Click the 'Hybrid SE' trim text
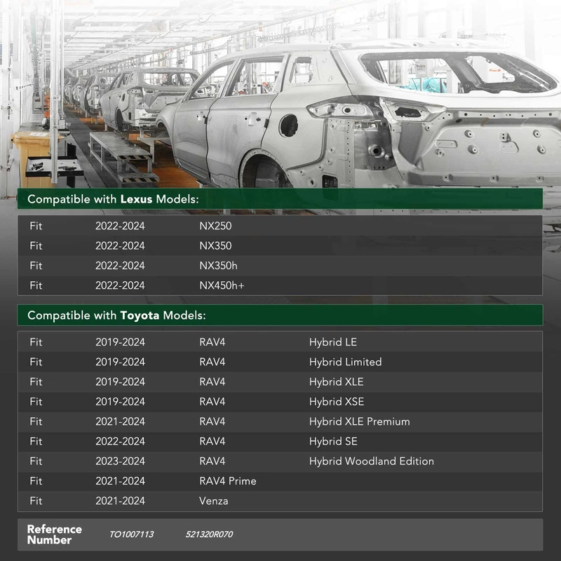This screenshot has height=561, width=561. (x=333, y=442)
